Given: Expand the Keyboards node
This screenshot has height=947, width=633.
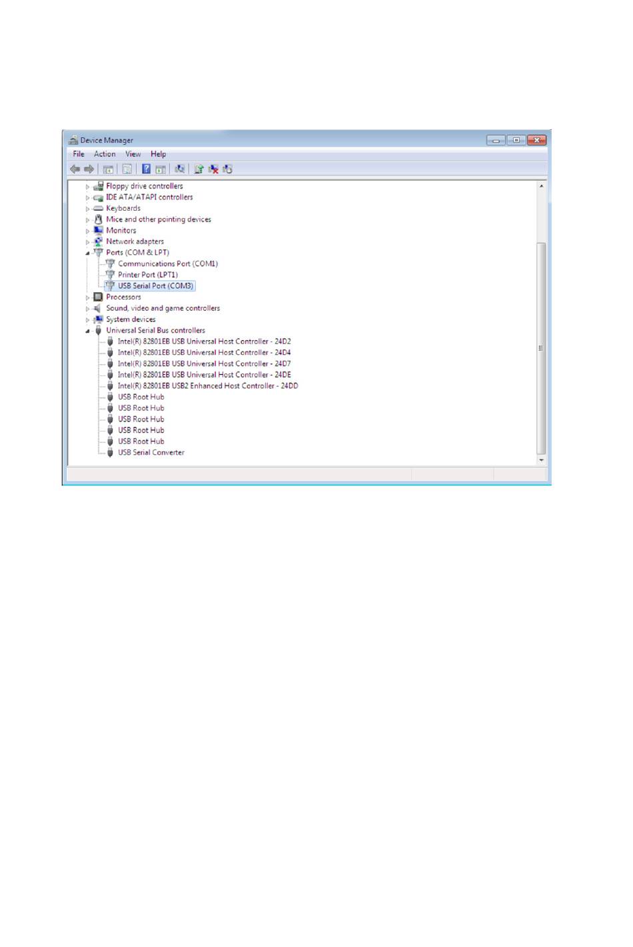Looking at the screenshot, I should point(87,209).
